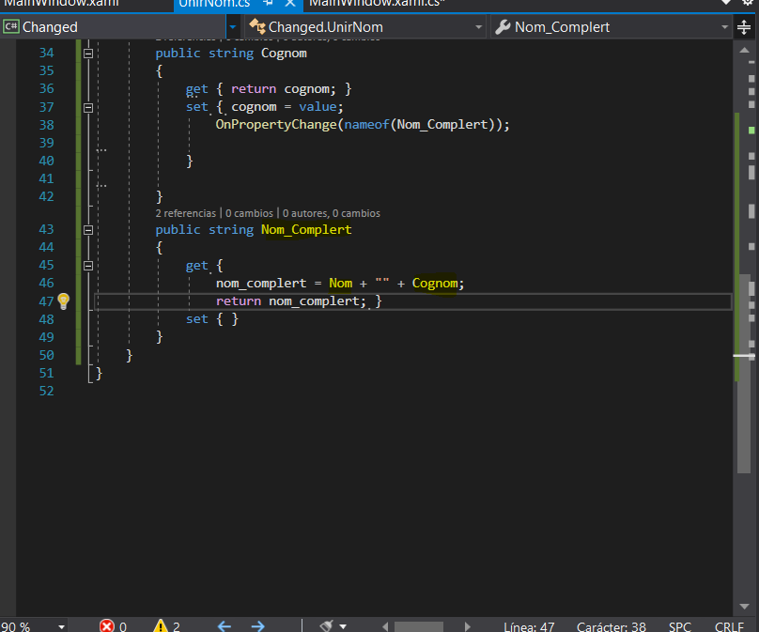This screenshot has height=632, width=759.
Task: Click the warnings indicator showing 2
Action: pyautogui.click(x=161, y=625)
